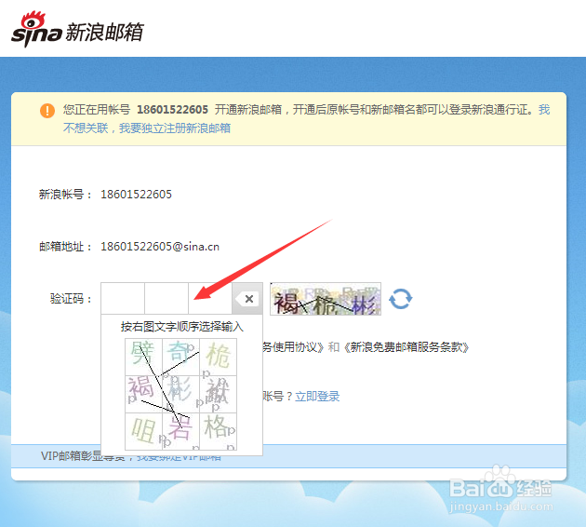Select character 岩 in captcha grid

[180, 432]
